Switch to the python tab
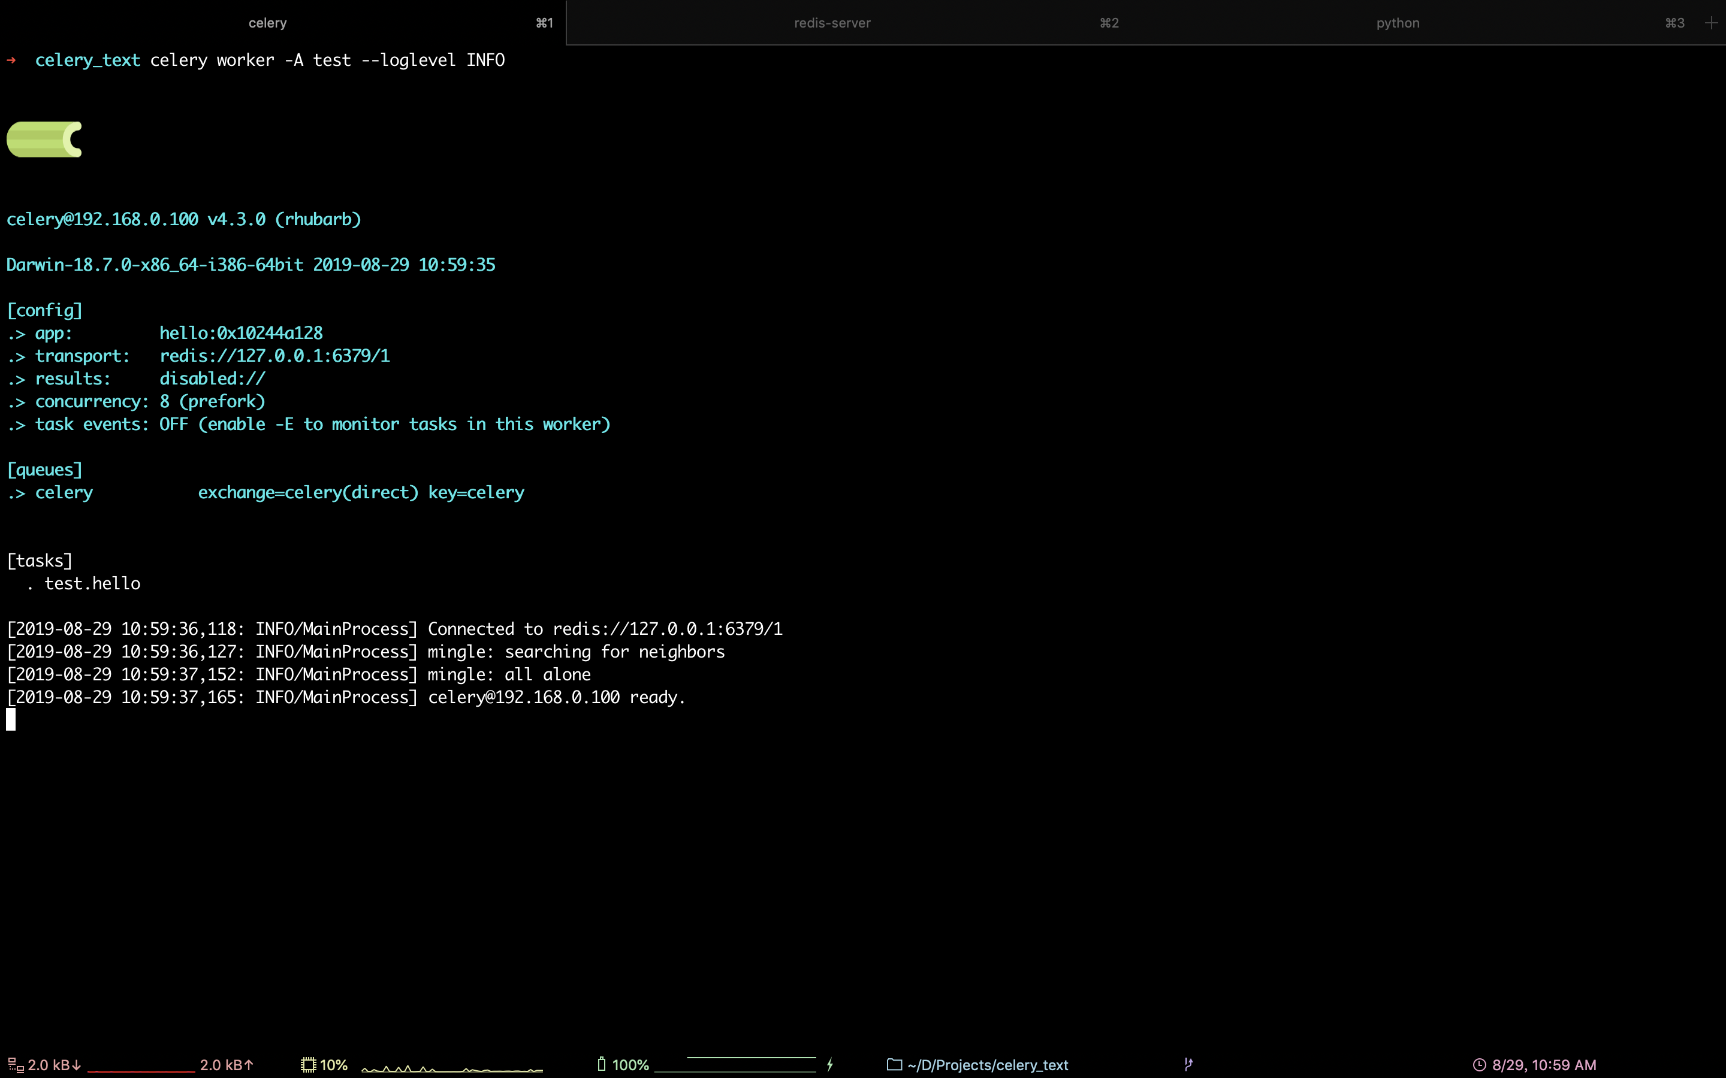 [1397, 23]
